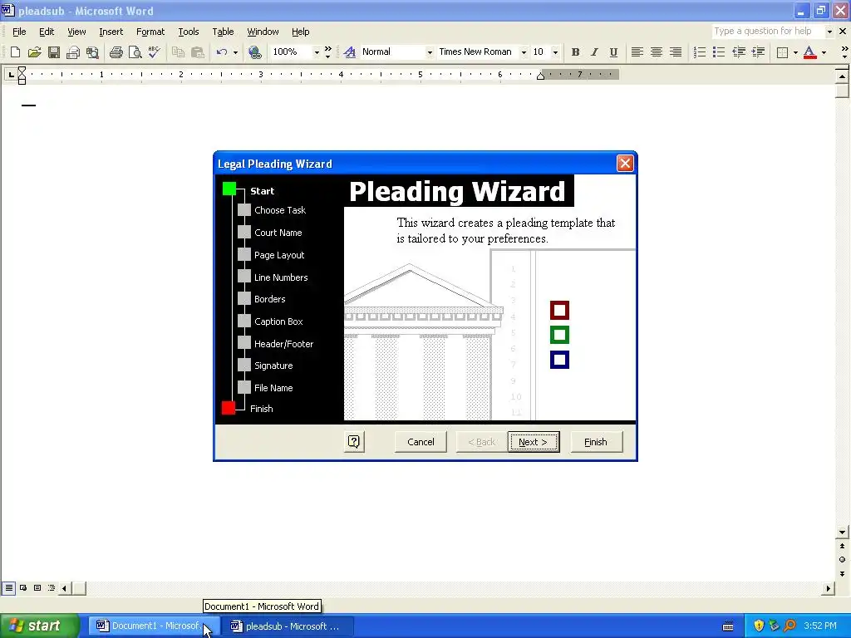Apply numbered list formatting
Screen dimensions: 851x638
tap(700, 52)
